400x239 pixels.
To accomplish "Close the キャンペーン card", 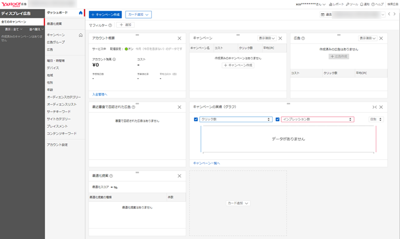I will tap(280, 38).
